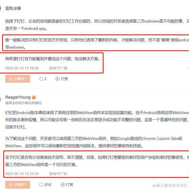Click 蓝色冰锋's avatar at left edge
Screen dimensions: 189x189
pyautogui.click(x=0, y=8)
